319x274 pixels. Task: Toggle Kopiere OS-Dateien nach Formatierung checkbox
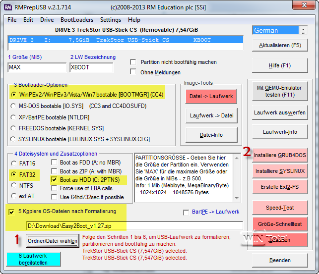(11, 212)
